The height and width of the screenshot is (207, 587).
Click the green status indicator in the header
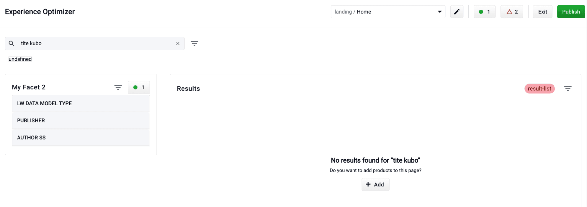click(484, 11)
